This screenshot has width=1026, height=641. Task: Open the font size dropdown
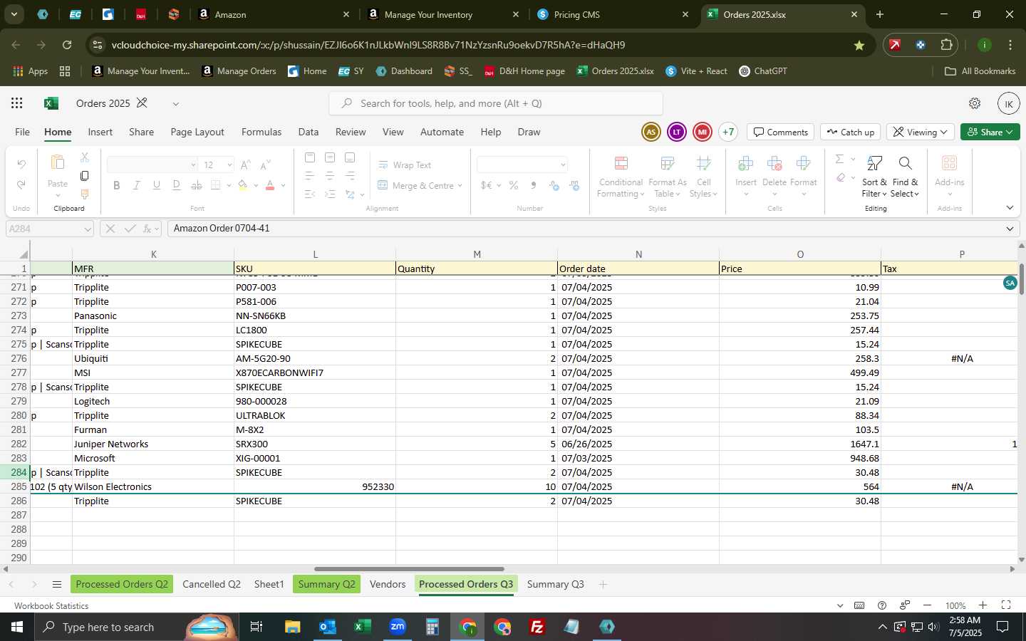(229, 165)
